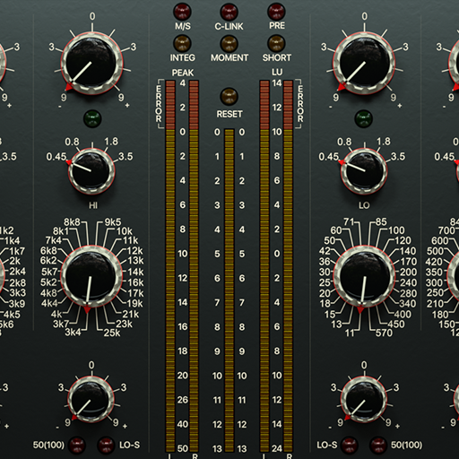Toggle the left LO-S LED

[106, 445]
